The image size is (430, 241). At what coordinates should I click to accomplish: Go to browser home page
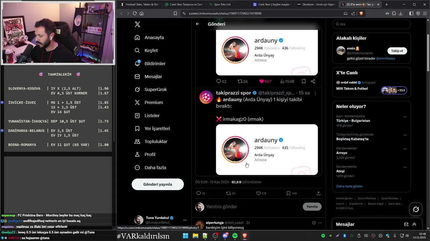click(141, 13)
